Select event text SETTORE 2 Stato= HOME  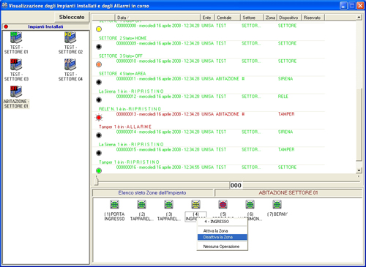(x=122, y=38)
